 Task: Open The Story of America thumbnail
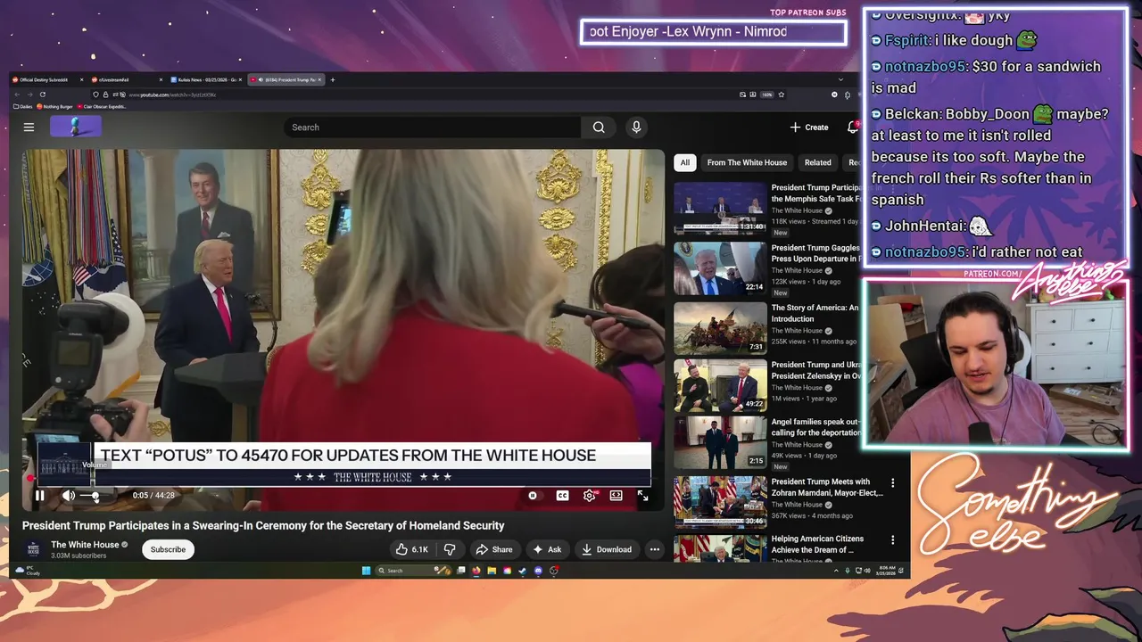(x=720, y=327)
